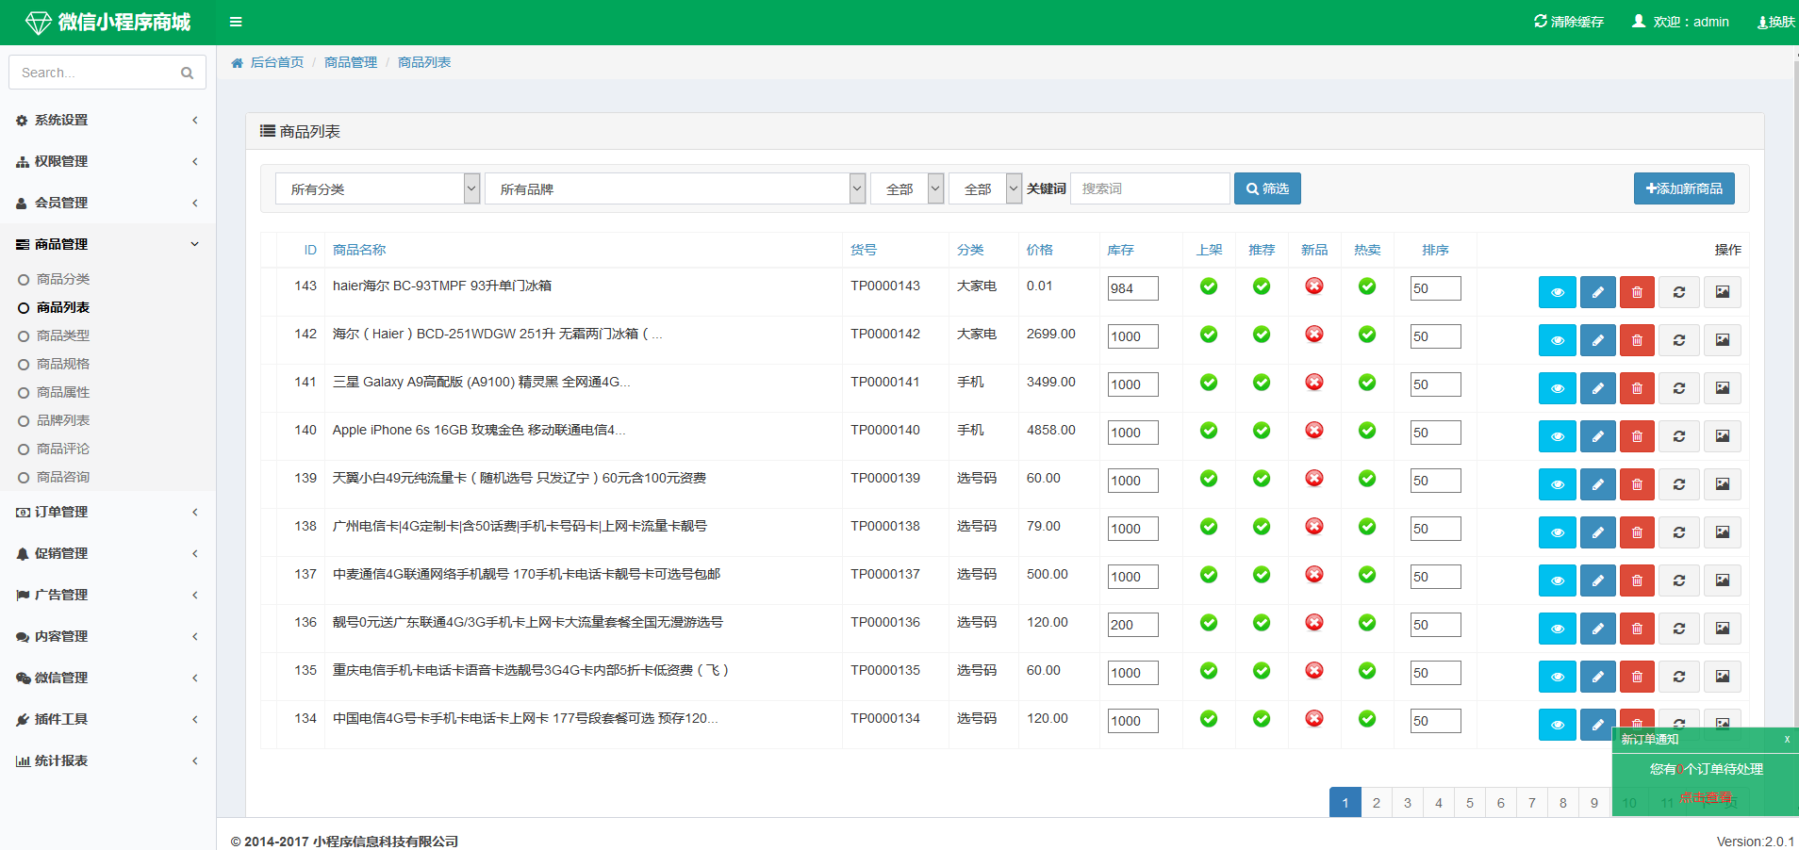Select 商品分类 in the sidebar submenu
Viewport: 1799px width, 850px height.
(x=63, y=279)
